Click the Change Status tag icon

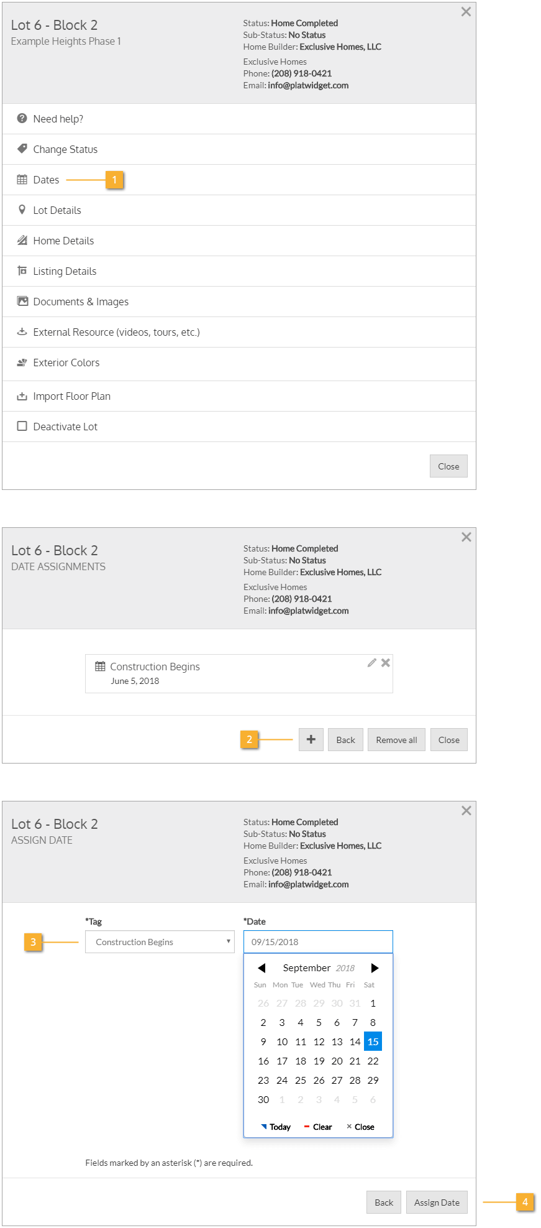click(x=22, y=149)
